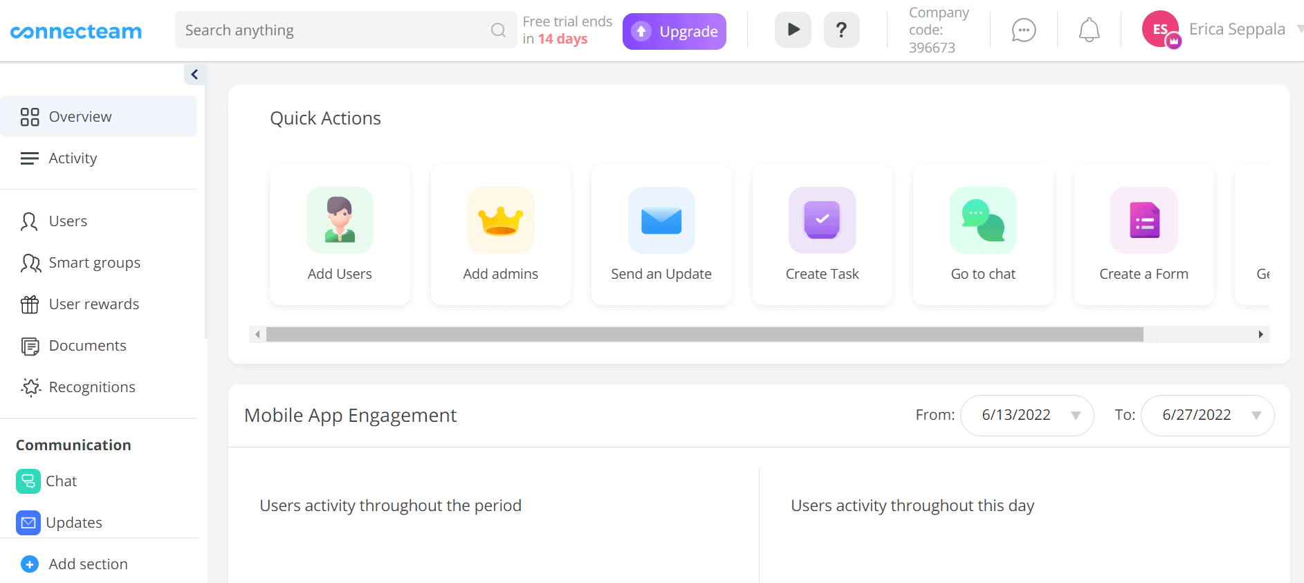The height and width of the screenshot is (583, 1304).
Task: Click the Overview grid icon
Action: click(x=30, y=117)
